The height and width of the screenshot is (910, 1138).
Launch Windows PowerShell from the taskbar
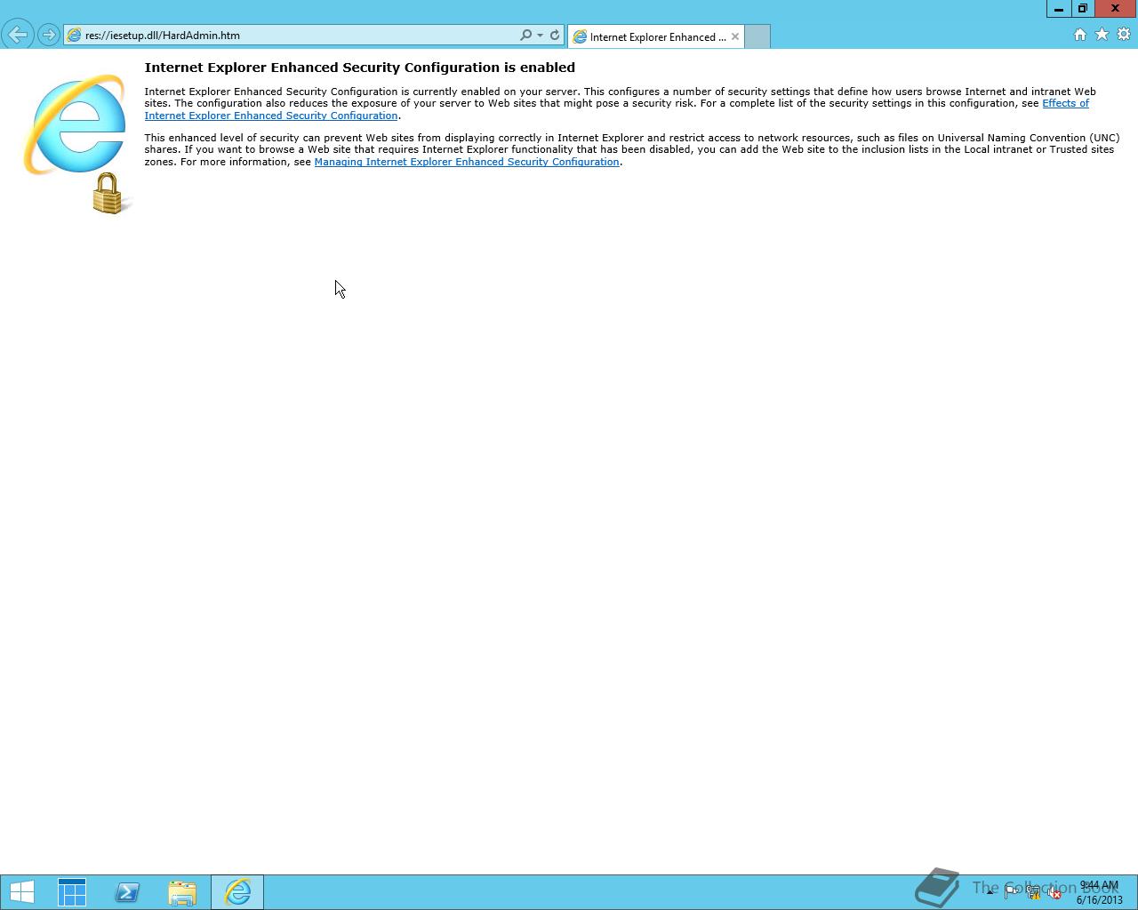point(127,892)
